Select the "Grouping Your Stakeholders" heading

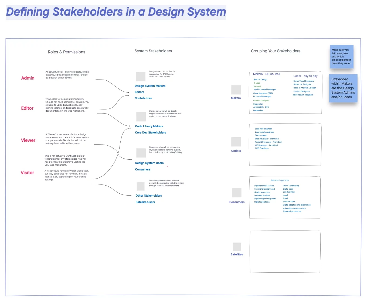tap(276, 51)
